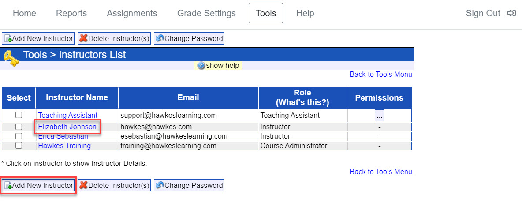Click the gold key icon beside Tools
The height and width of the screenshot is (206, 522).
point(11,58)
